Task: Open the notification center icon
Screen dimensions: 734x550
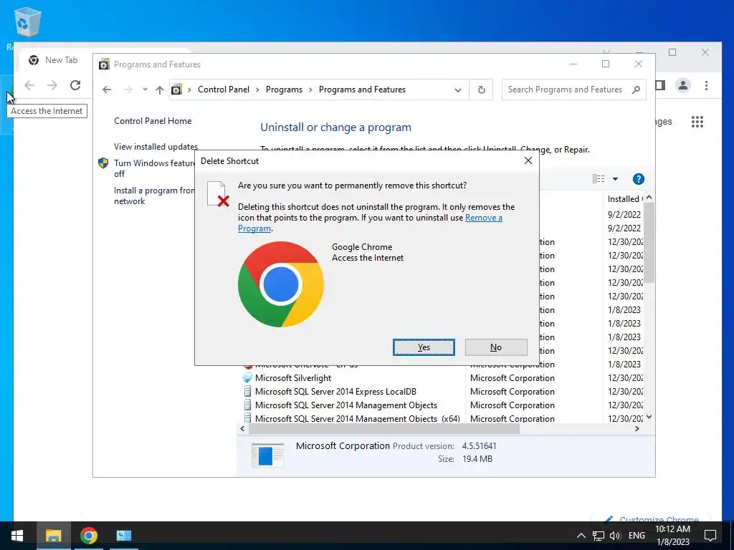Action: [710, 536]
